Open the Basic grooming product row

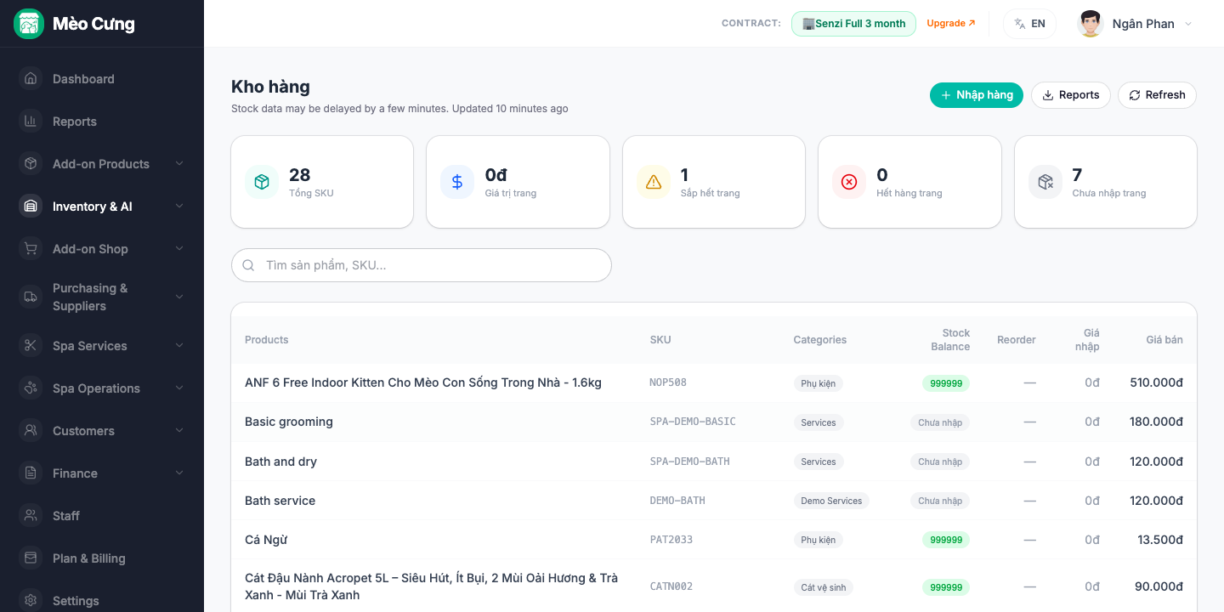click(714, 422)
